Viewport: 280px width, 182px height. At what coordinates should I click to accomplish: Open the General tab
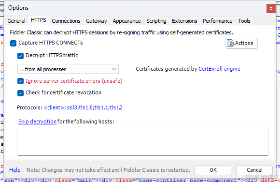pos(16,21)
